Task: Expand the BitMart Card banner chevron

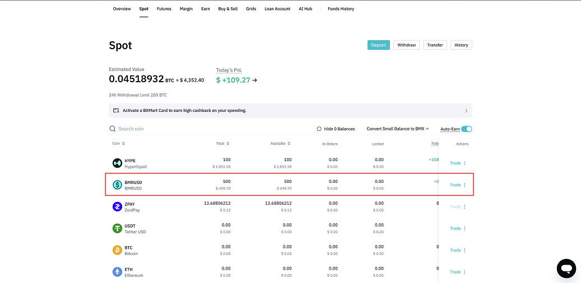Action: (x=466, y=111)
